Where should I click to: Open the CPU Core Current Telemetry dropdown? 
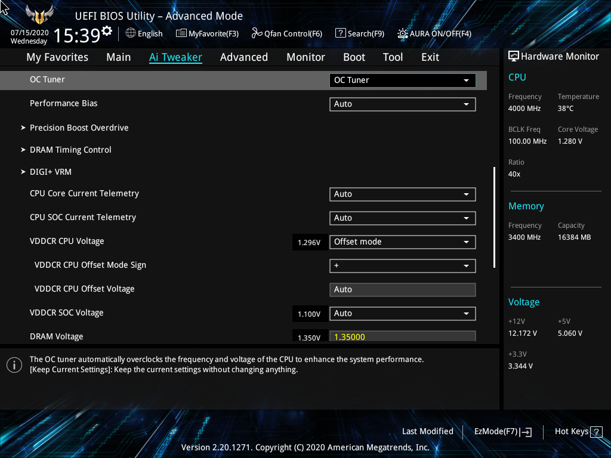point(403,194)
